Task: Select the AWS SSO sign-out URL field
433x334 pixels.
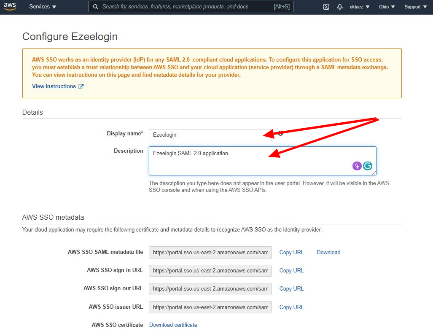Action: coord(210,289)
